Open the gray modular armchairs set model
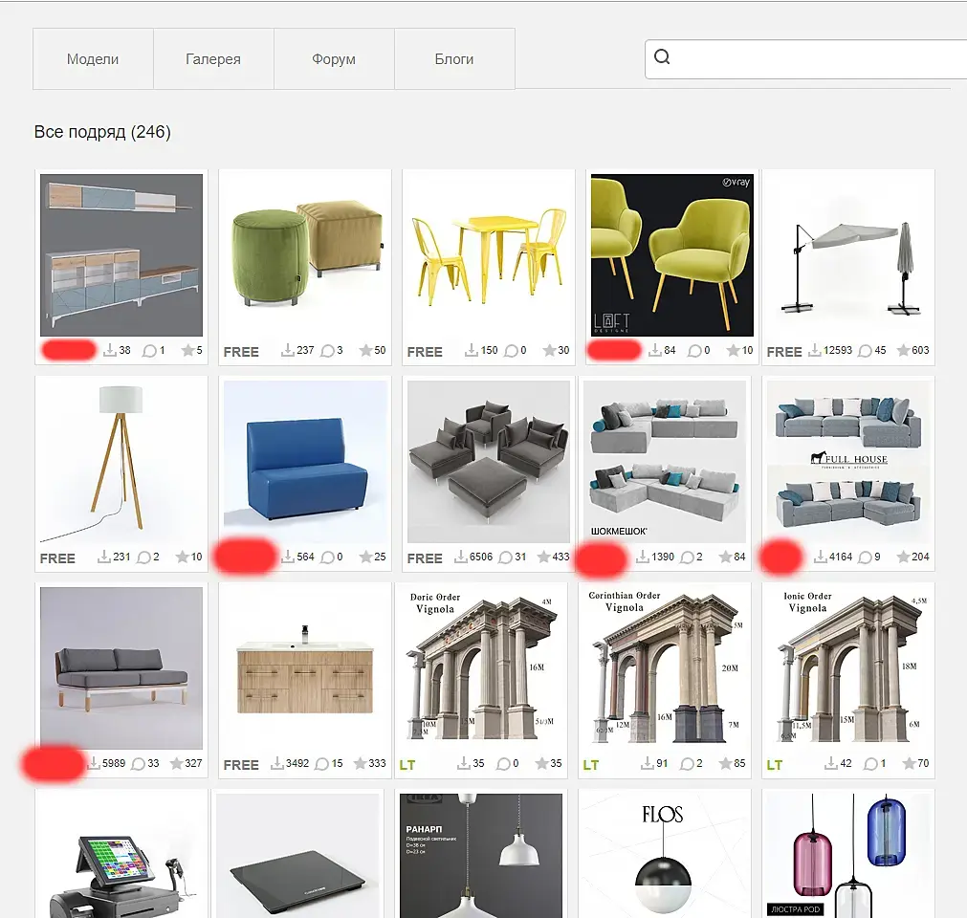The image size is (967, 918). pos(489,461)
